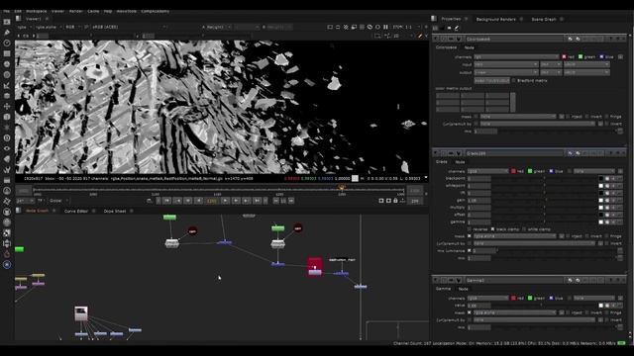
Task: Toggle the blue channel checkbox in Gamma
Action: tap(551, 298)
